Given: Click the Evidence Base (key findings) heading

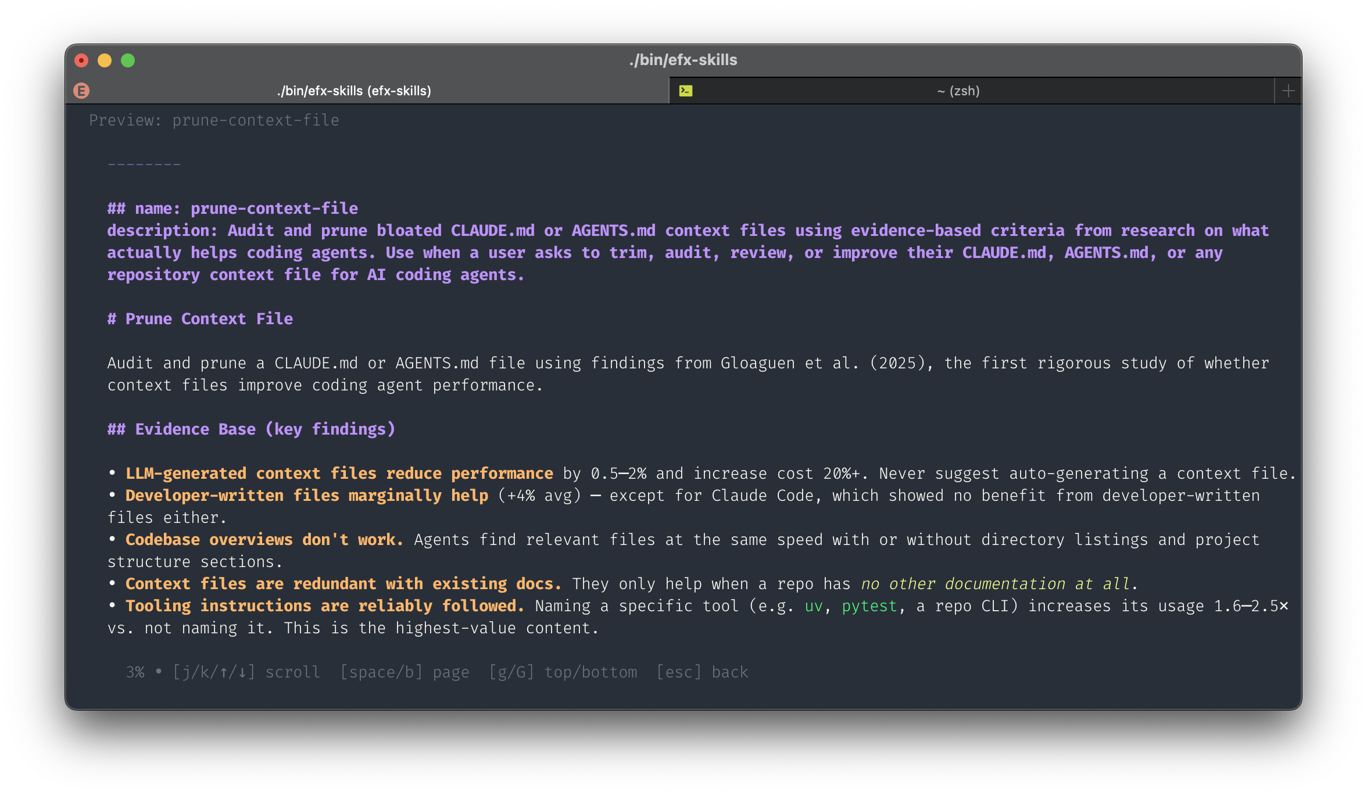Looking at the screenshot, I should pos(251,429).
